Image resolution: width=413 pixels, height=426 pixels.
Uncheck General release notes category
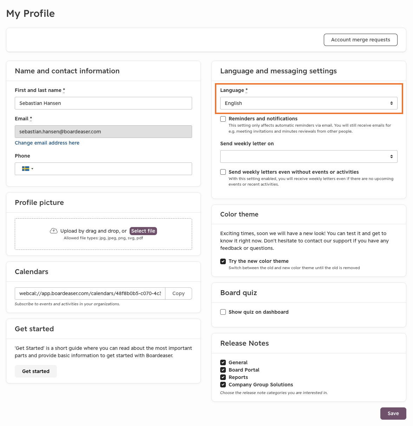(223, 362)
